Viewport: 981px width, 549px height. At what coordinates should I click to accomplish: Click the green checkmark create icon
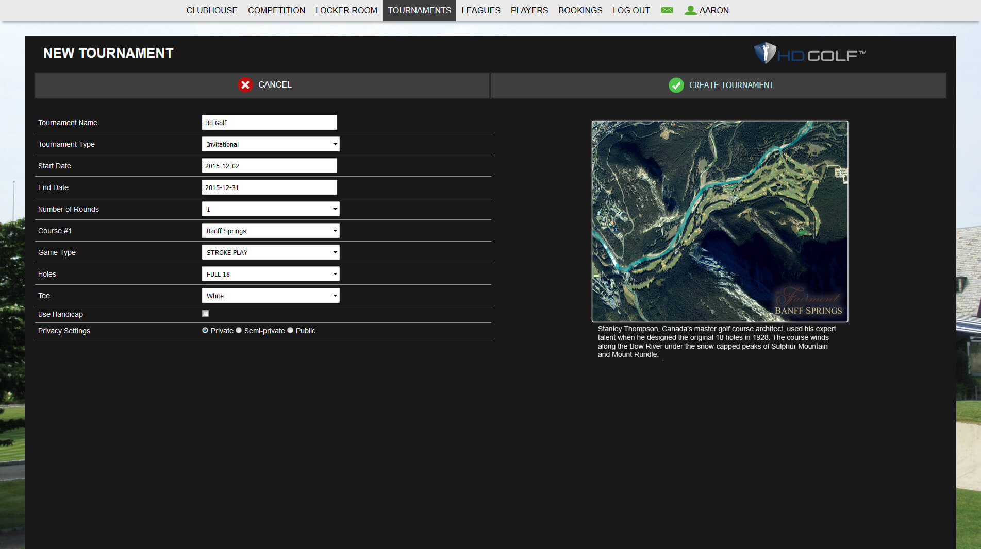pyautogui.click(x=676, y=85)
